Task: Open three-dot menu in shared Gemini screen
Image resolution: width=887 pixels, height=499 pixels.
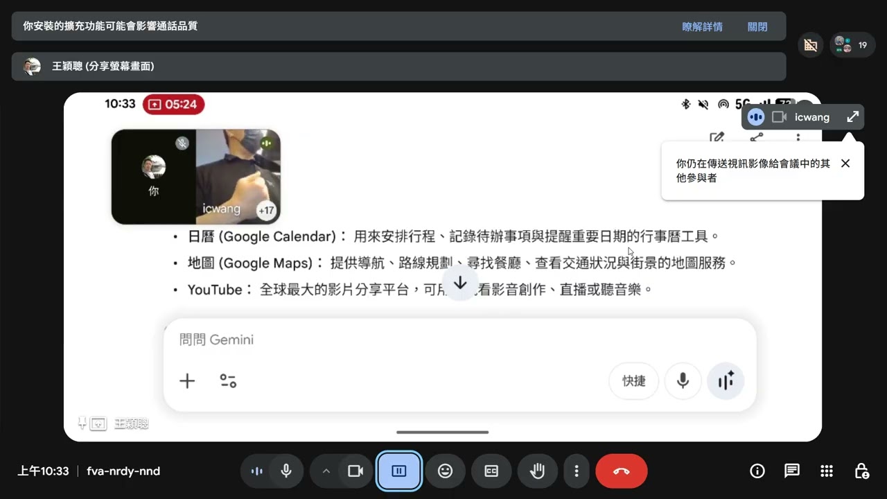Action: (798, 138)
